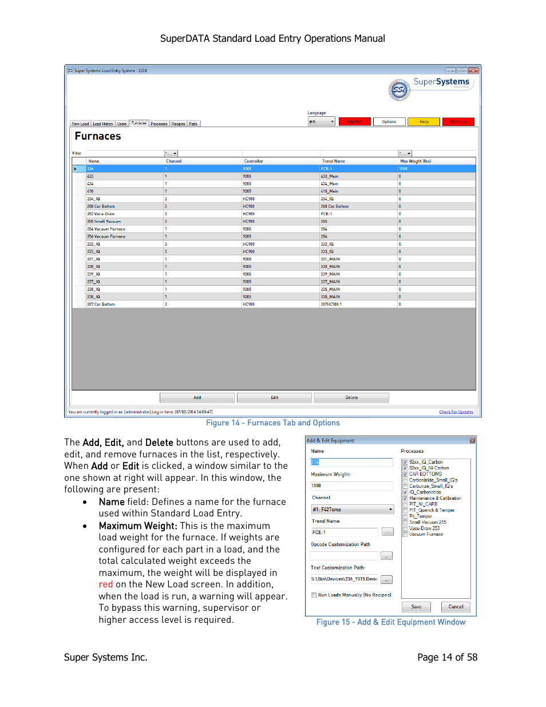Click the browse button next to Trend Name

pyautogui.click(x=387, y=532)
